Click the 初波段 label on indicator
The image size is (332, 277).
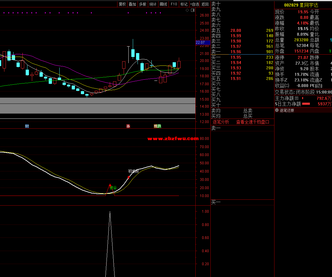point(133,171)
